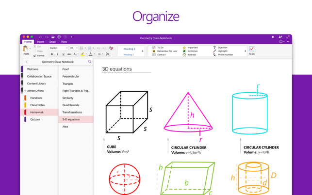Image resolution: width=312 pixels, height=195 pixels.
Task: Open the Collaboration Space section
Action: (40, 77)
